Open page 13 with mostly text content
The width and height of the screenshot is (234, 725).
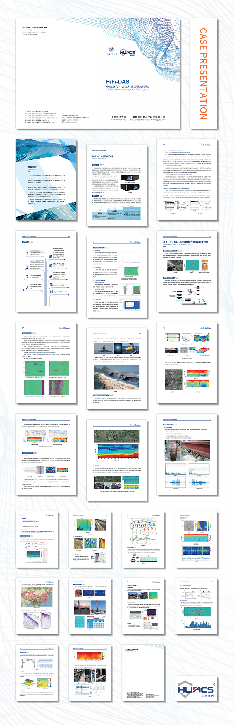tap(37, 540)
